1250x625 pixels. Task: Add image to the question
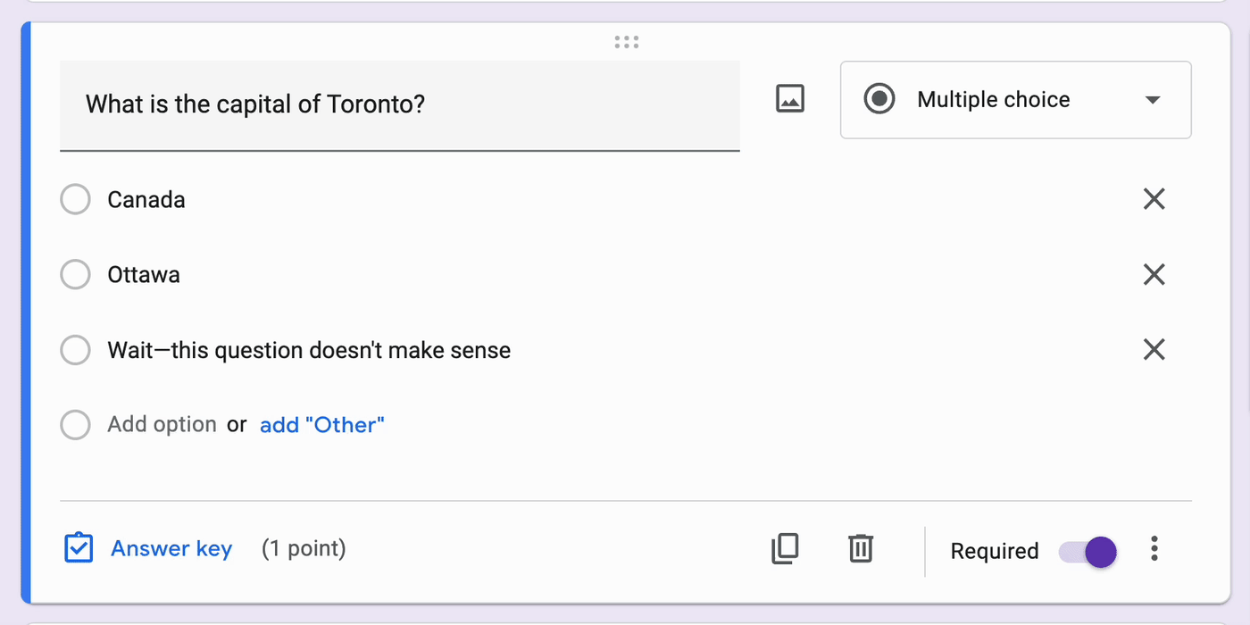[x=790, y=99]
